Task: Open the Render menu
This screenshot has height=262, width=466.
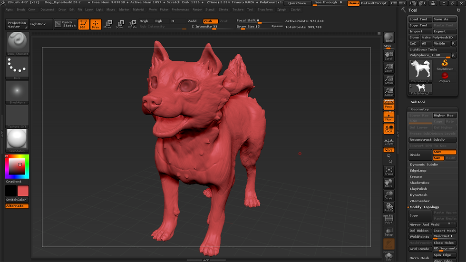Action: point(197,10)
